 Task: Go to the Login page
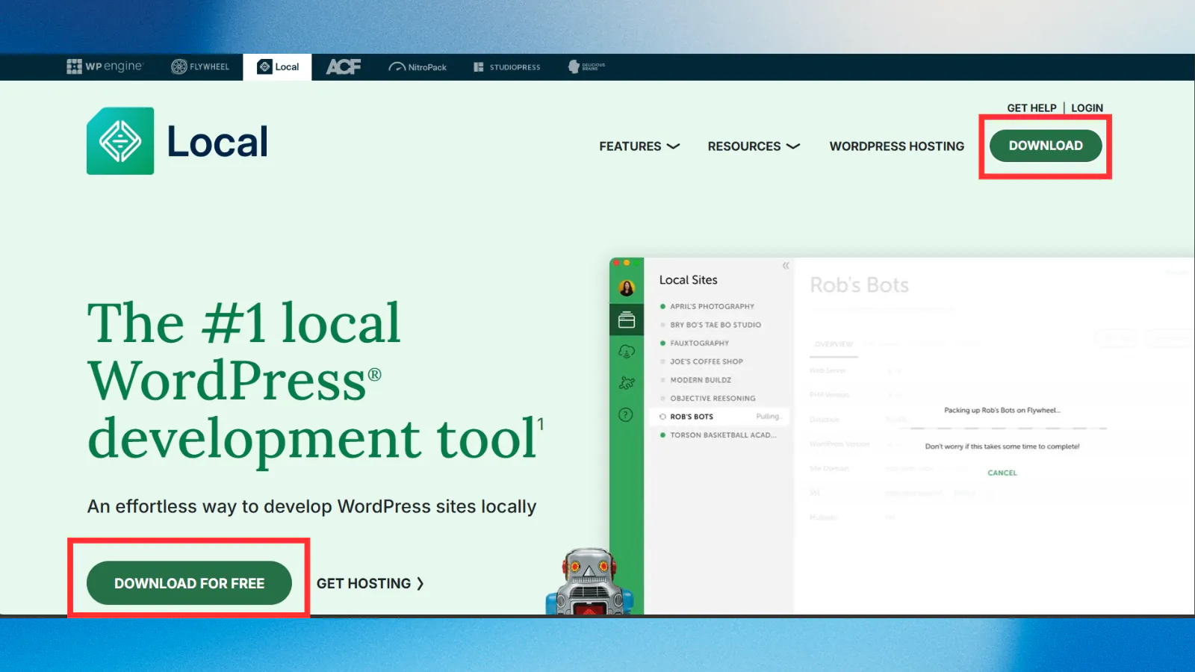pos(1087,108)
